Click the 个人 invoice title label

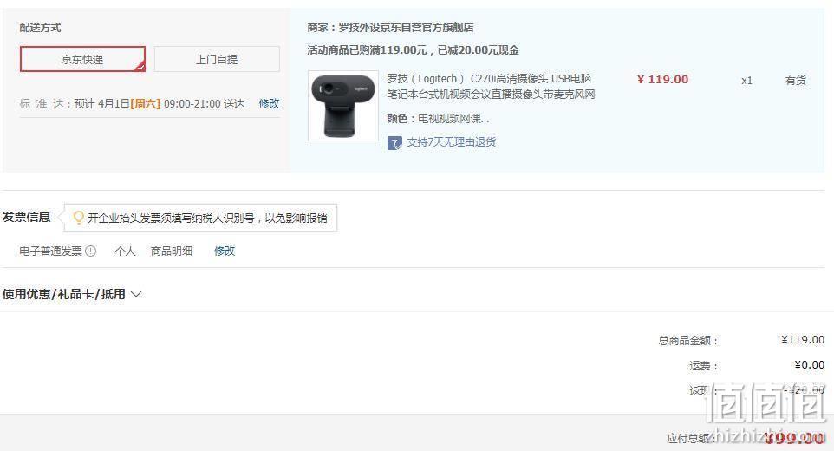(x=125, y=251)
